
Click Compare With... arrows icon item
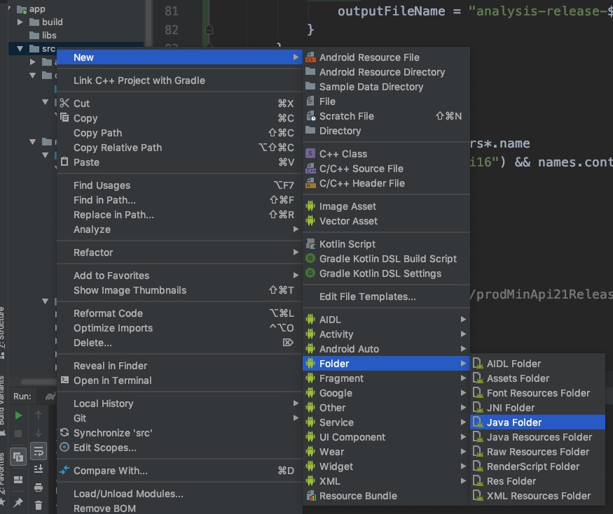click(110, 471)
